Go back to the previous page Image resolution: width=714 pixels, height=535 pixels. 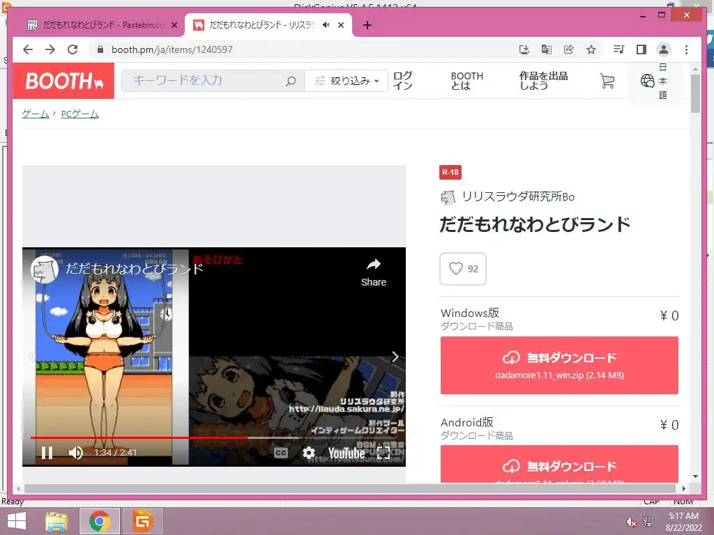tap(28, 49)
